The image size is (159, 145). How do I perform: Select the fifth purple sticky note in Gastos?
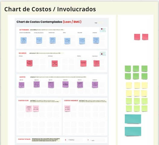[x=80, y=85]
